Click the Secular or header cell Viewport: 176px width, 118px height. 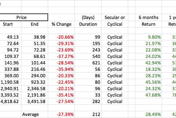tap(115, 17)
